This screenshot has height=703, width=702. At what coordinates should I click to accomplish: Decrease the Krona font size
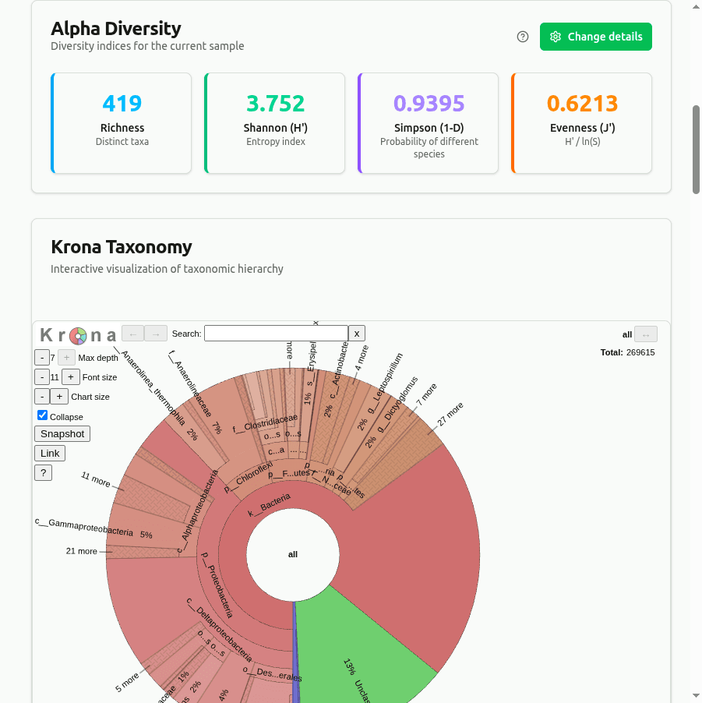coord(42,377)
